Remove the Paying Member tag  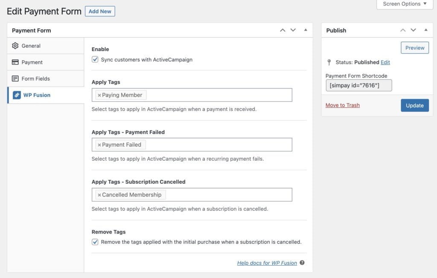click(99, 95)
